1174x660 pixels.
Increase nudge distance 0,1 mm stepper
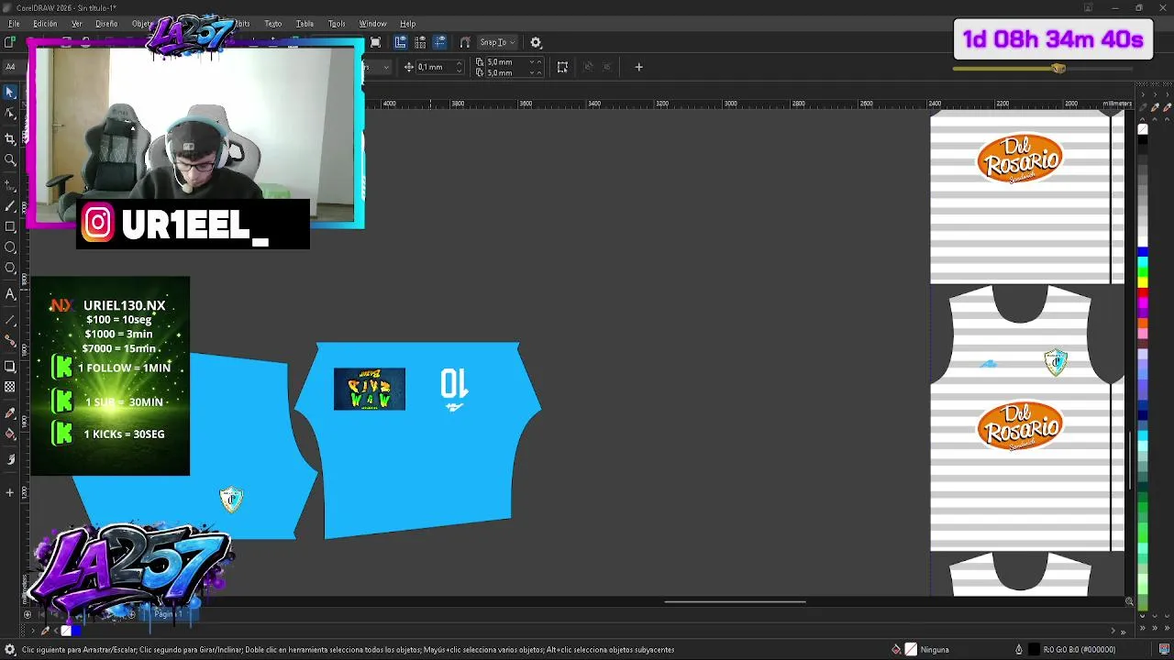click(459, 64)
